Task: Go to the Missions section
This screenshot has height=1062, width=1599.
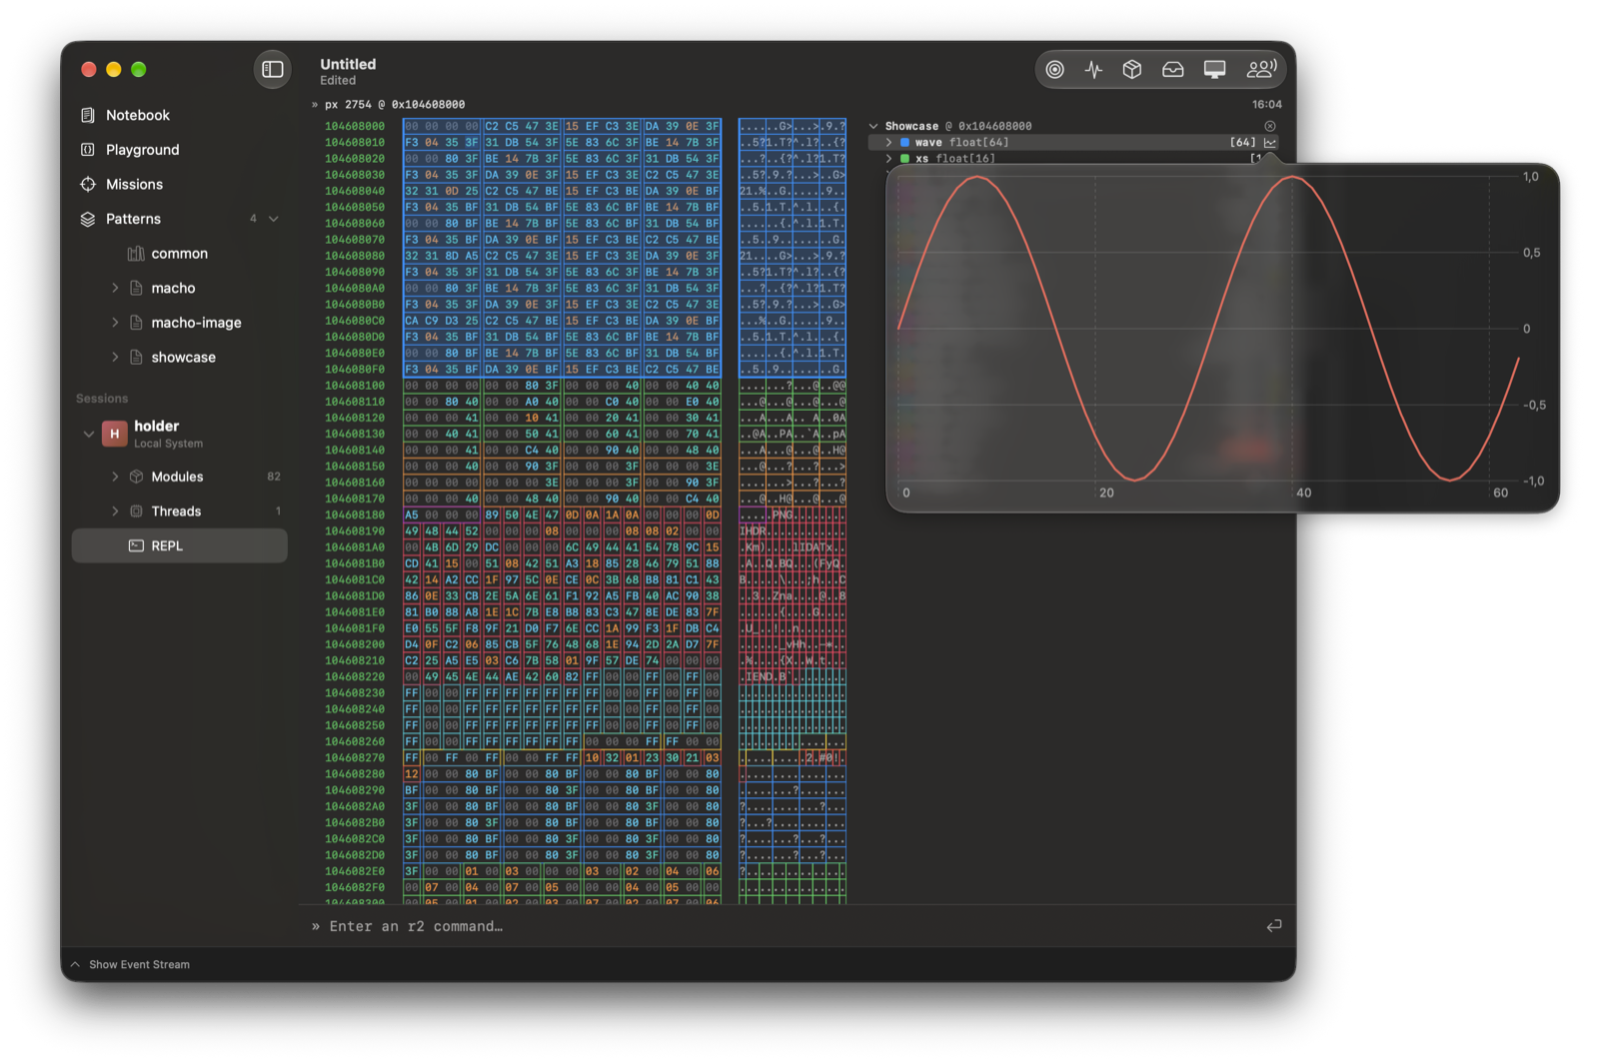Action: click(x=134, y=184)
